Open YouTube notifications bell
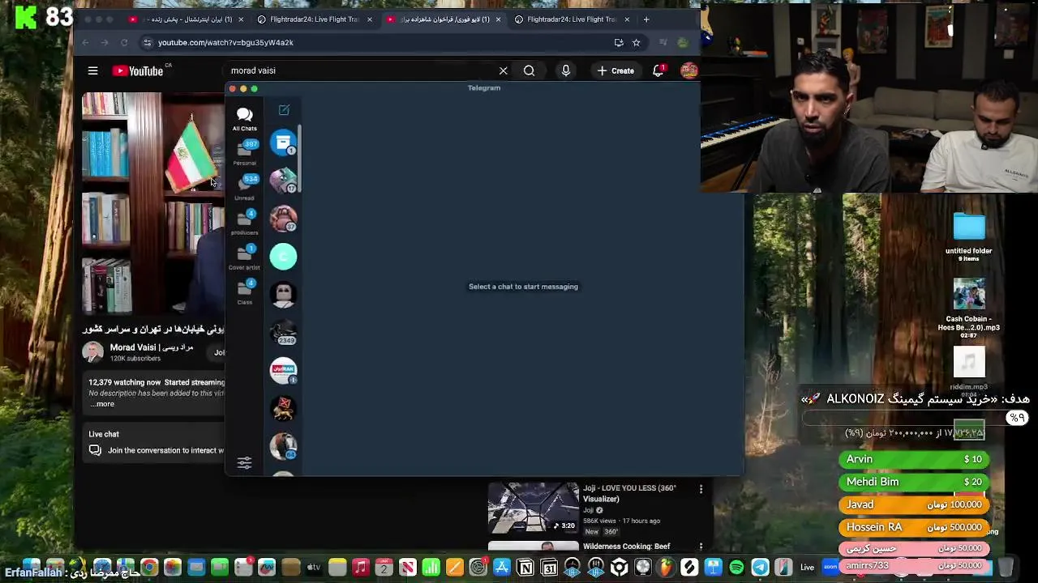 click(658, 70)
